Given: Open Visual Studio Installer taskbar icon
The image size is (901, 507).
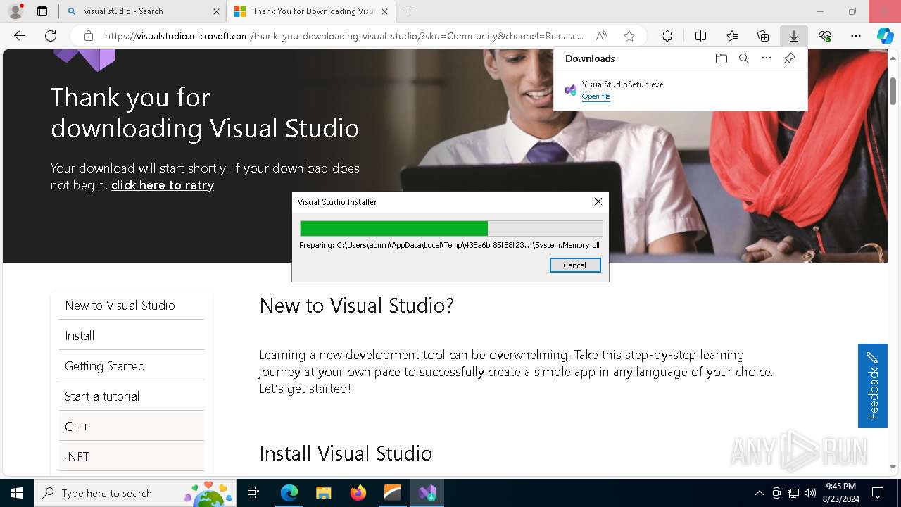Looking at the screenshot, I should point(427,493).
